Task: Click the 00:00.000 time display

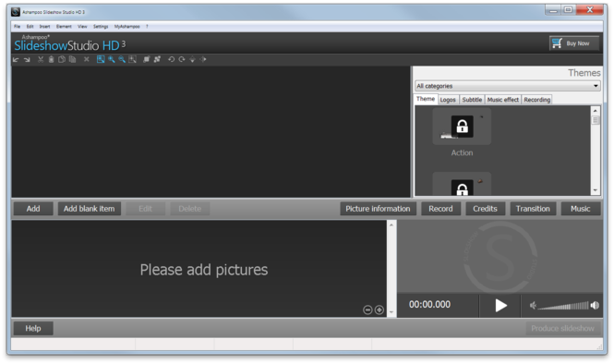Action: [429, 305]
